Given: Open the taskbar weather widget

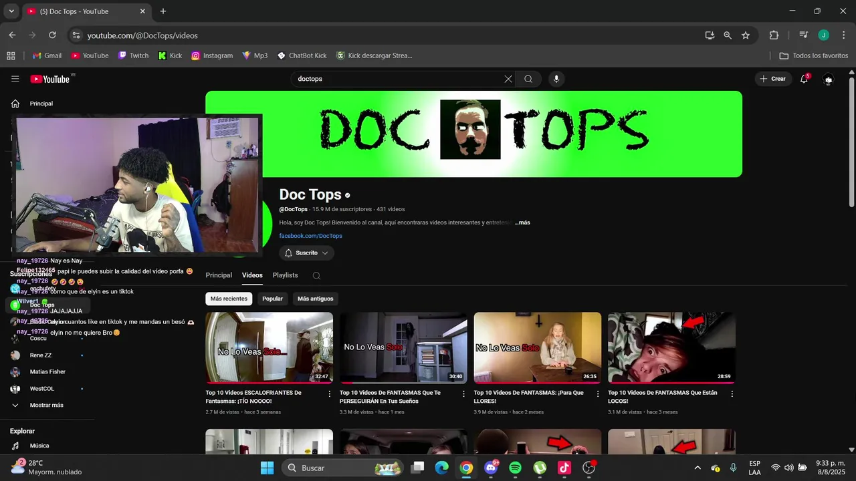Looking at the screenshot, I should [x=45, y=468].
